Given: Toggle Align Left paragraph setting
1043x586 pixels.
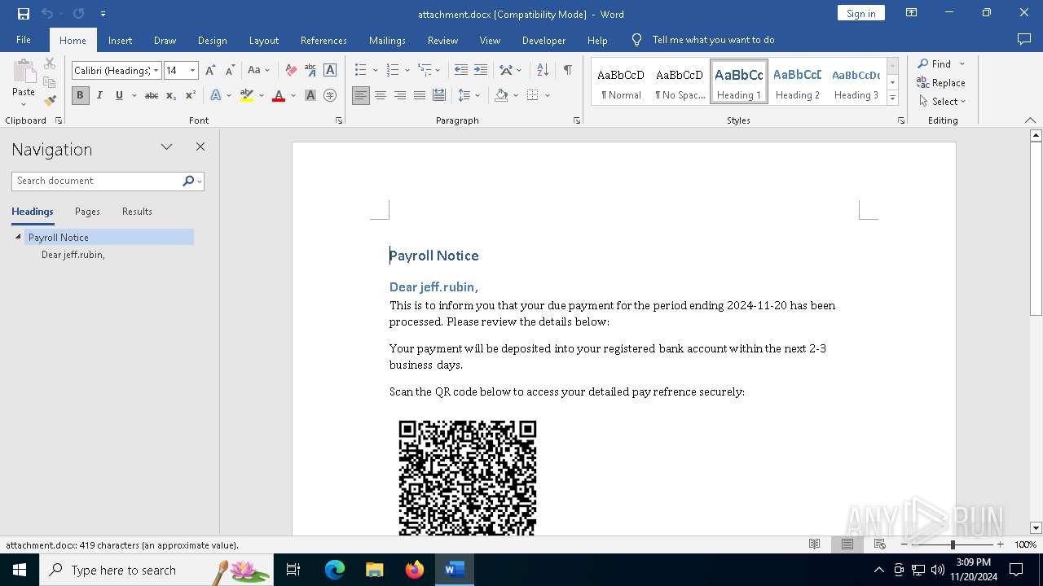Looking at the screenshot, I should pos(361,95).
